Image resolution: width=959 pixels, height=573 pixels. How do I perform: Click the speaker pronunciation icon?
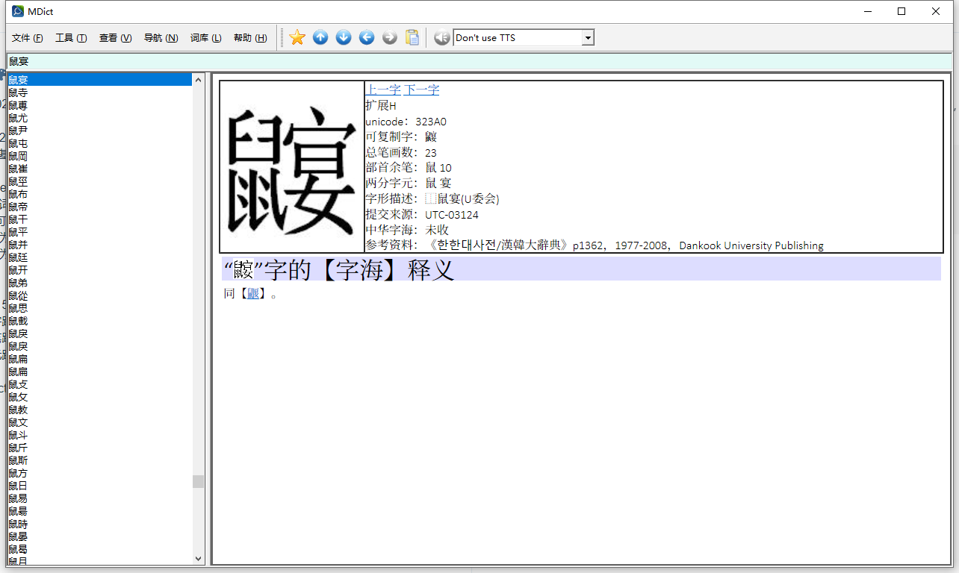click(x=441, y=37)
